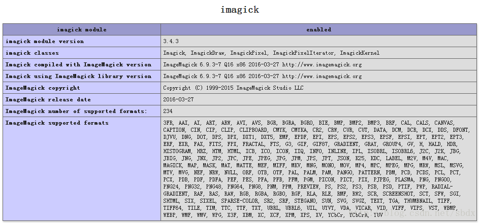
Task: Select the 'imagick module version' row label
Action: point(45,41)
